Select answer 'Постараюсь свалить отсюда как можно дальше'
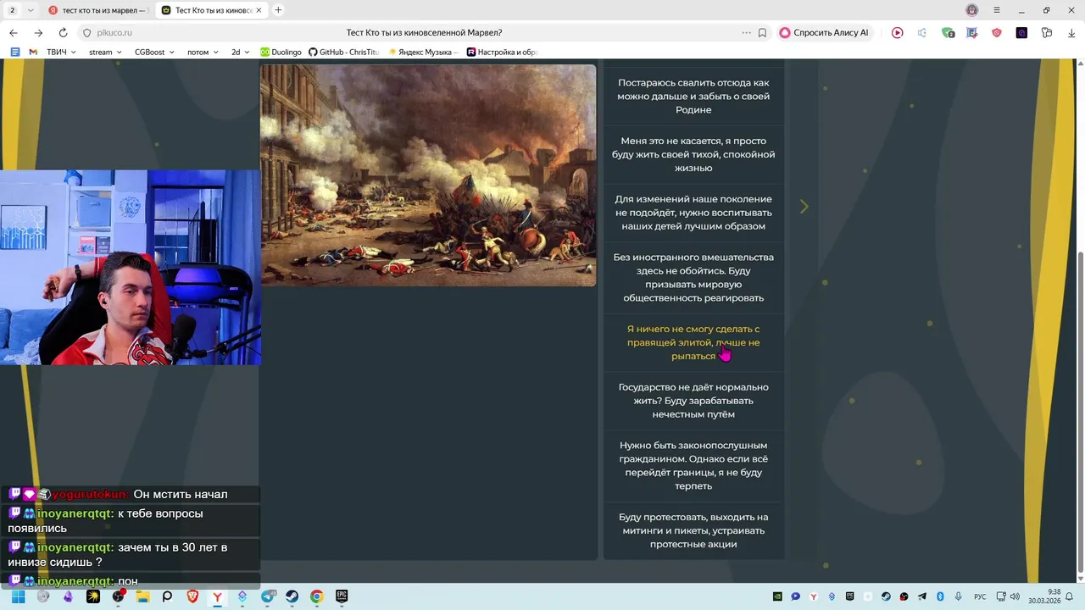The image size is (1085, 610). tap(693, 97)
